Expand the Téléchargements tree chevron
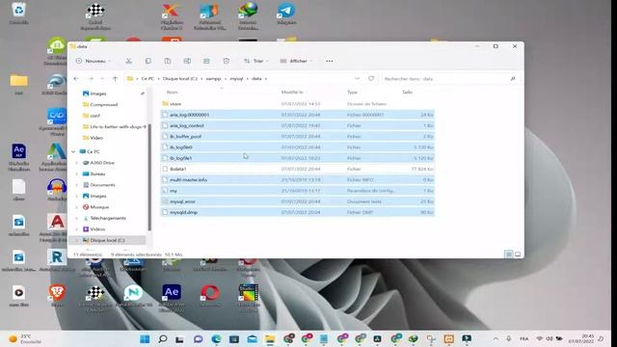This screenshot has height=347, width=617. [x=77, y=218]
